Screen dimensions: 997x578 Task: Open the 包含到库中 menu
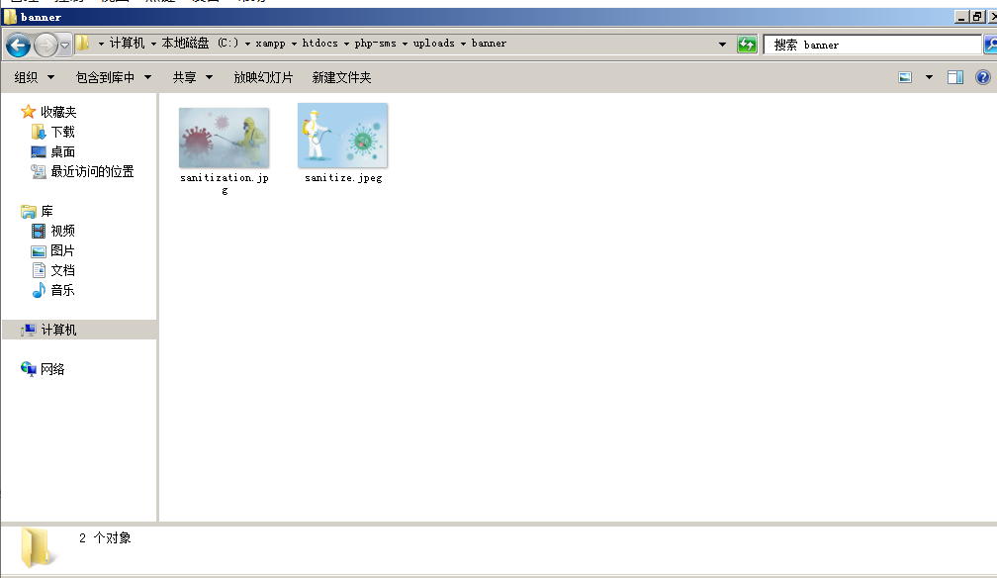(x=113, y=77)
